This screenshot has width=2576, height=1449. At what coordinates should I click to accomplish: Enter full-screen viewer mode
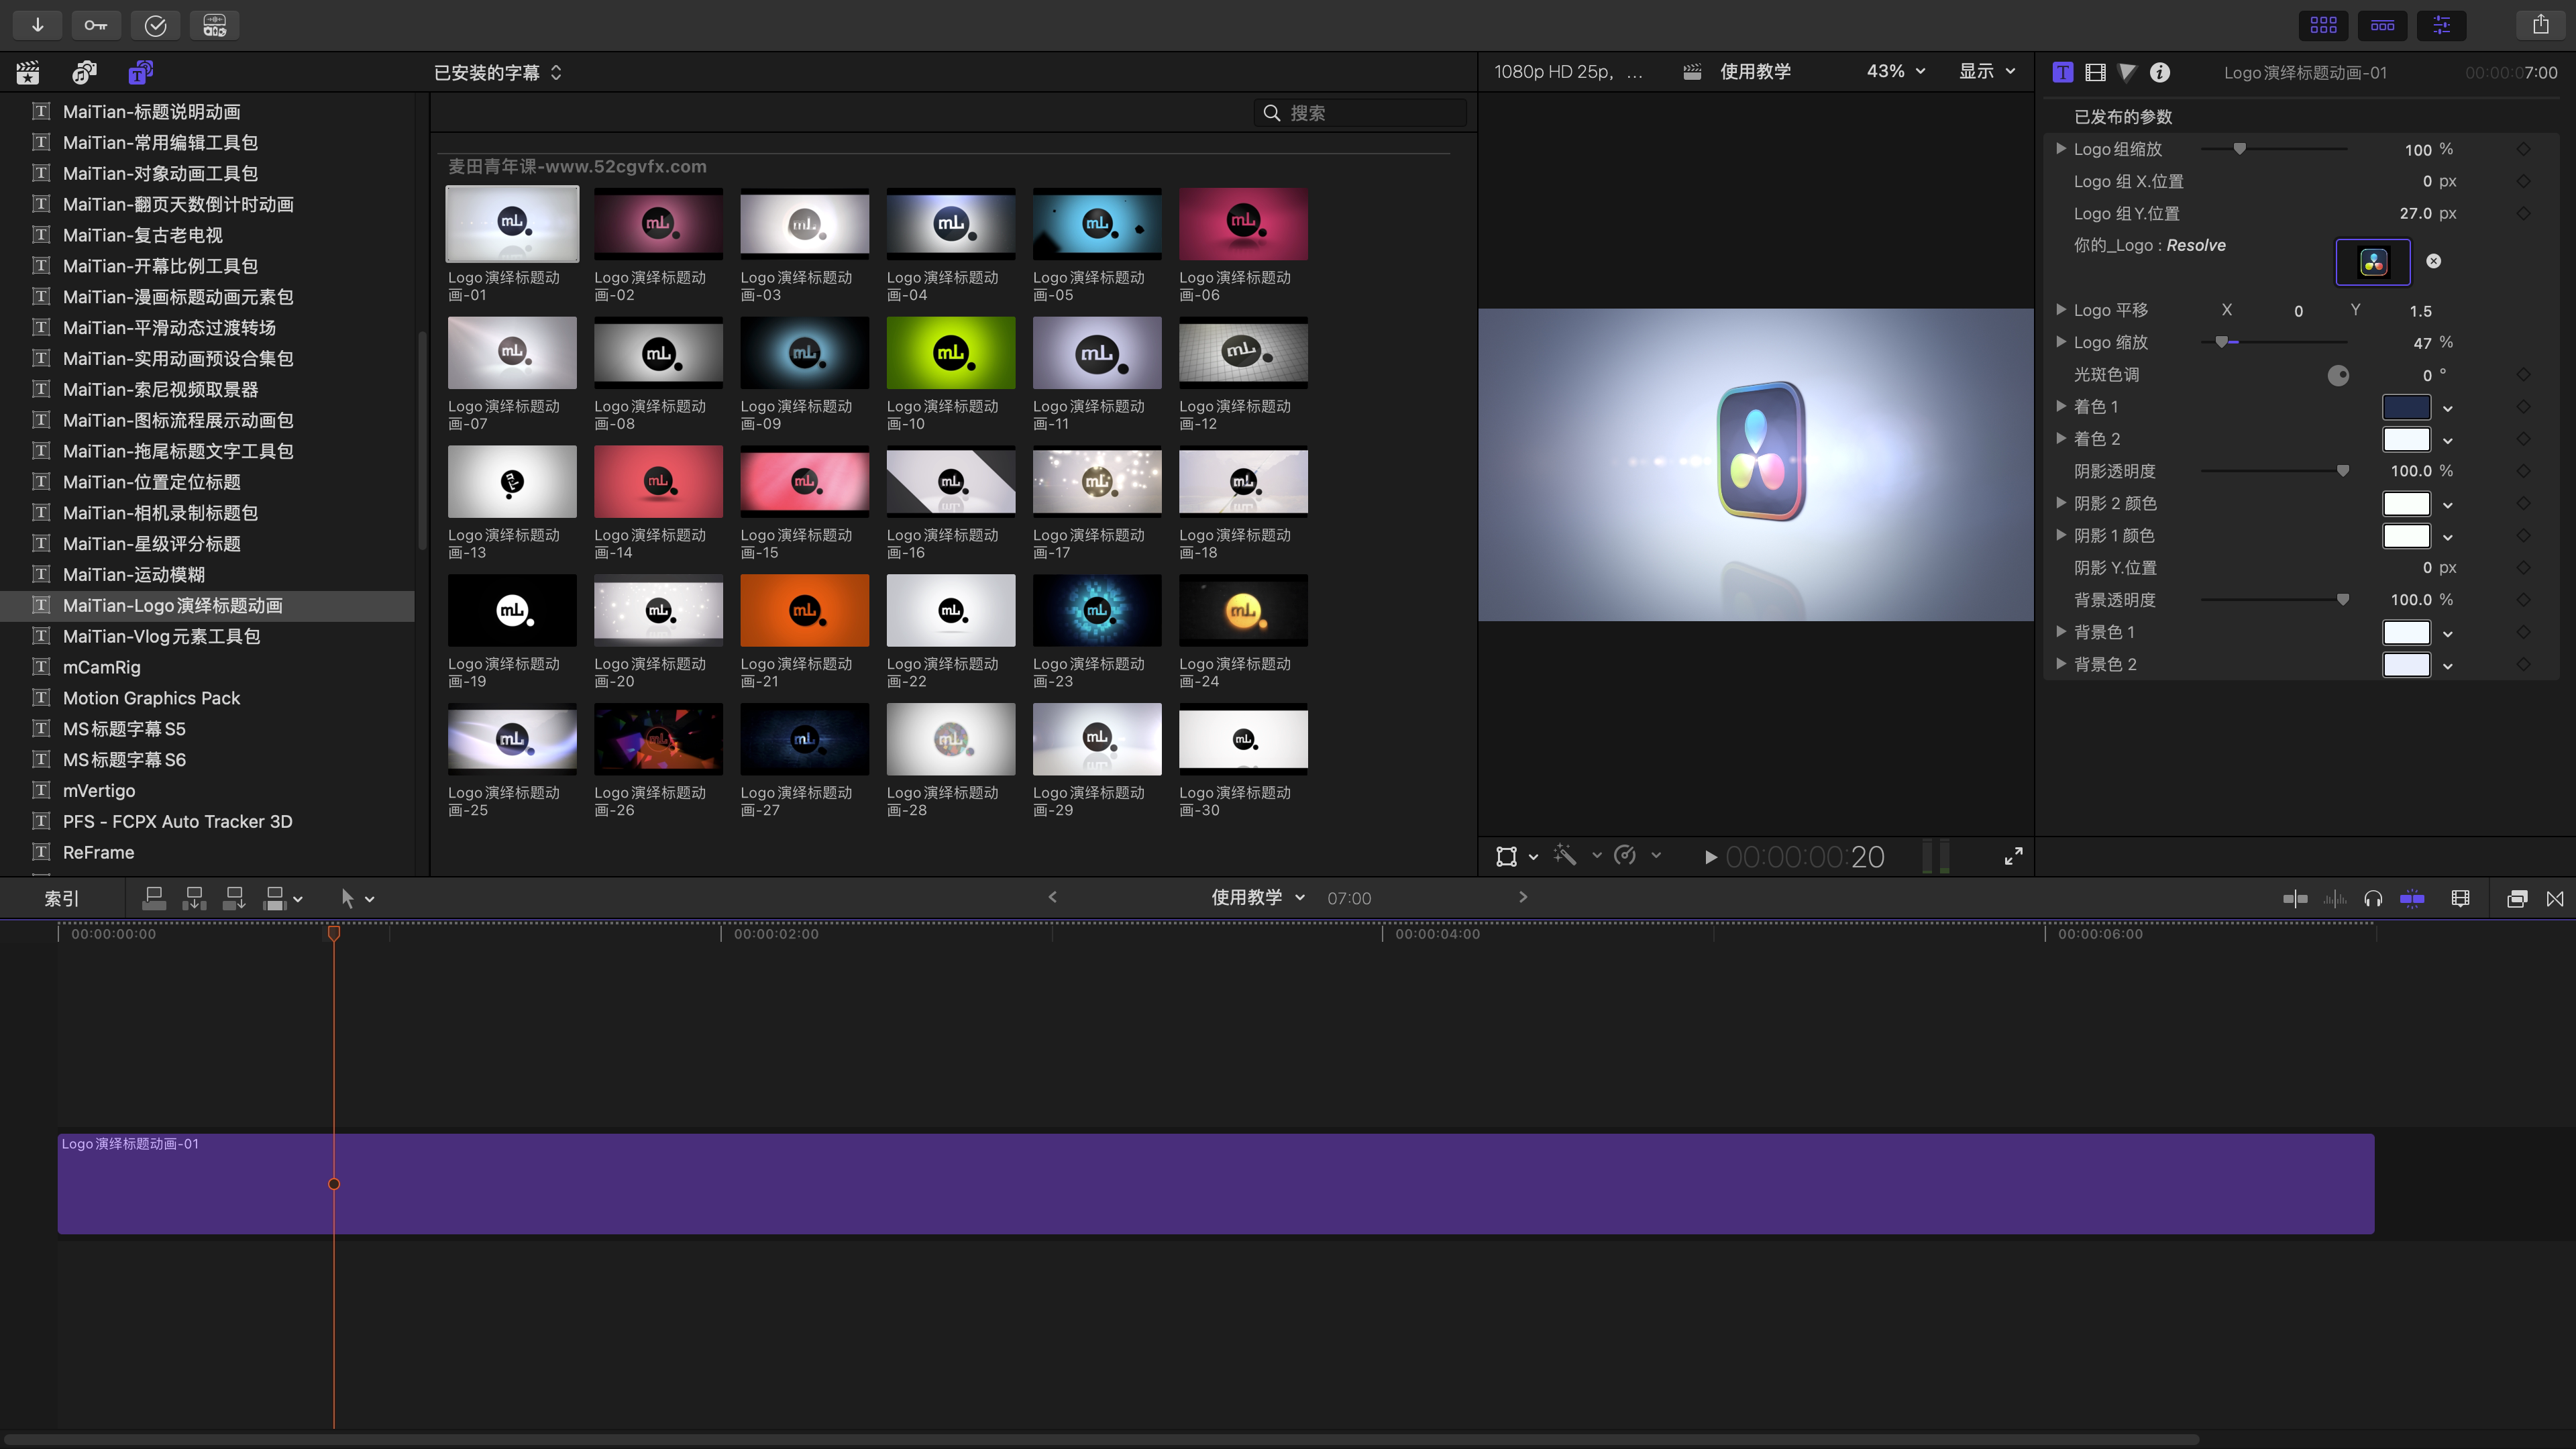pyautogui.click(x=2013, y=856)
